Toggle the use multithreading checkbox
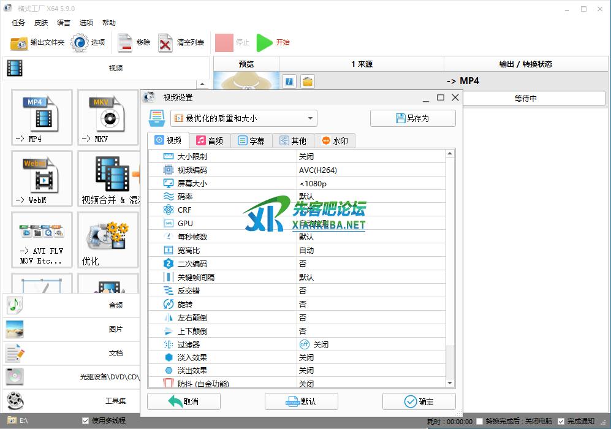 [x=86, y=421]
